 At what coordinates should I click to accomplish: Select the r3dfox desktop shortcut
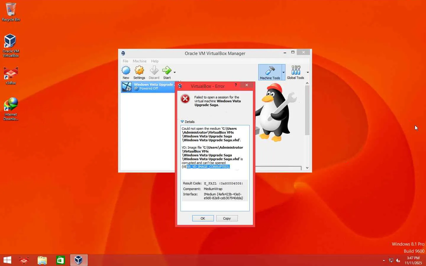pyautogui.click(x=11, y=75)
